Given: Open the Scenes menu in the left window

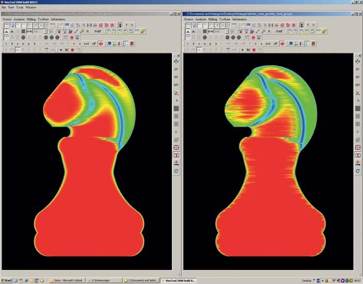Looking at the screenshot, I should [7, 19].
